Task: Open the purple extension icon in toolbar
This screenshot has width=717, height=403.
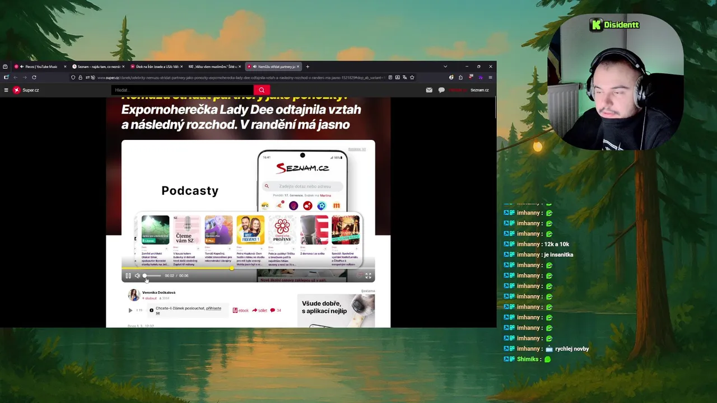Action: 480,77
